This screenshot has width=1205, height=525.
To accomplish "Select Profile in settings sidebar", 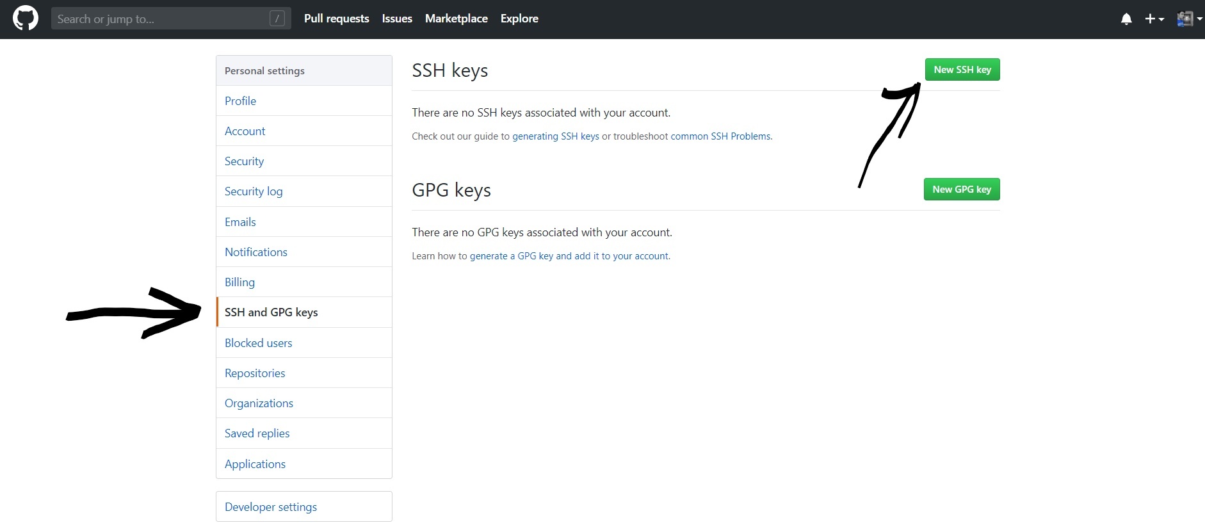I will tap(240, 101).
